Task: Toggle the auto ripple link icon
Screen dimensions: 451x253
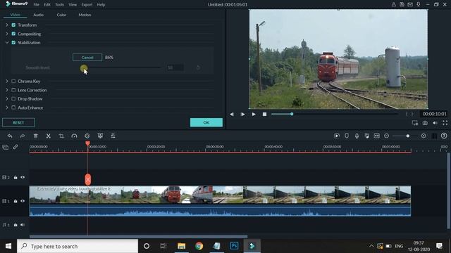Action: pyautogui.click(x=16, y=147)
